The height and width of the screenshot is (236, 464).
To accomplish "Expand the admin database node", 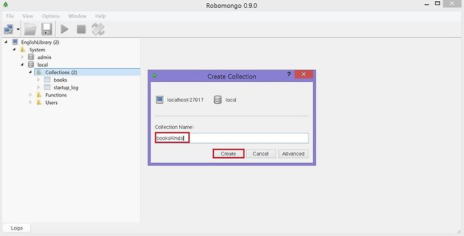I will click(x=22, y=57).
